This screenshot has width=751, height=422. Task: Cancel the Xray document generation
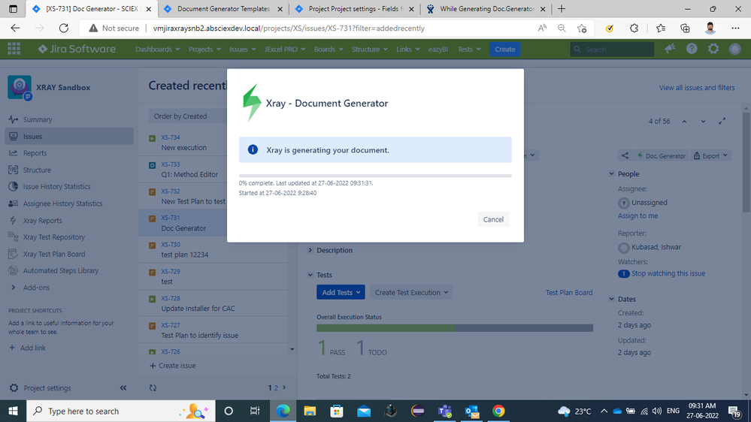pos(493,219)
